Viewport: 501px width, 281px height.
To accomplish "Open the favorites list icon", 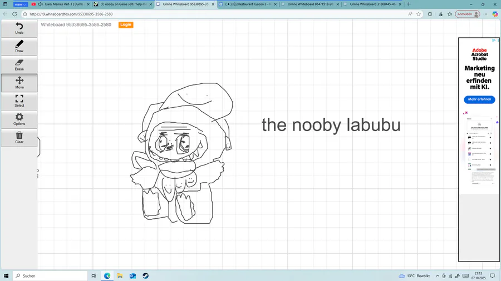I will (x=450, y=14).
